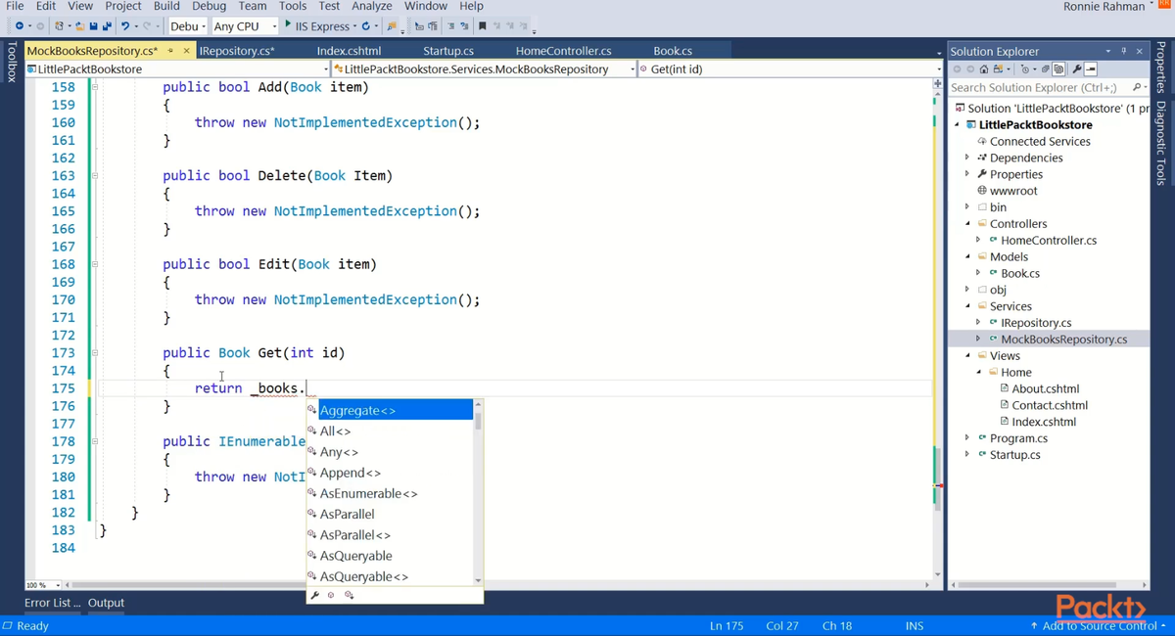Toggle the IntelliSense extension method filter icon
The width and height of the screenshot is (1175, 636).
click(350, 595)
